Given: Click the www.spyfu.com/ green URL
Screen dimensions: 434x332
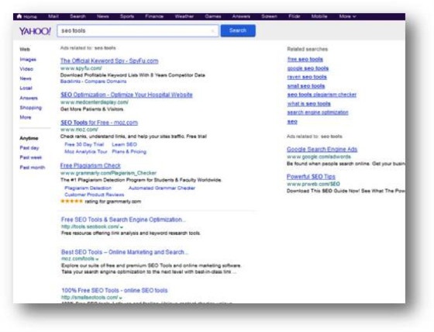Looking at the screenshot, I should tap(81, 68).
